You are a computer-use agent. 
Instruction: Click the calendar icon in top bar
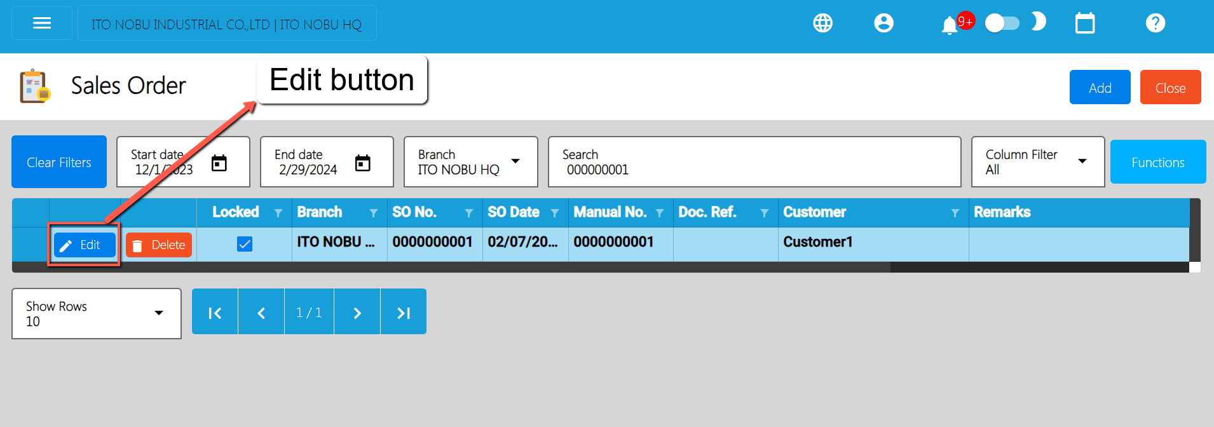pos(1084,24)
